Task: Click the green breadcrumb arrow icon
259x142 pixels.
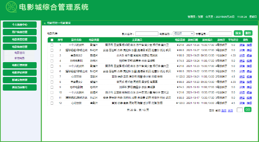Action: tap(45, 23)
